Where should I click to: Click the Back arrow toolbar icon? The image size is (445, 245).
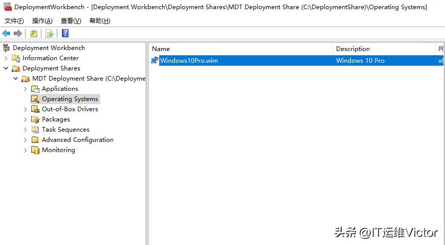pos(6,33)
